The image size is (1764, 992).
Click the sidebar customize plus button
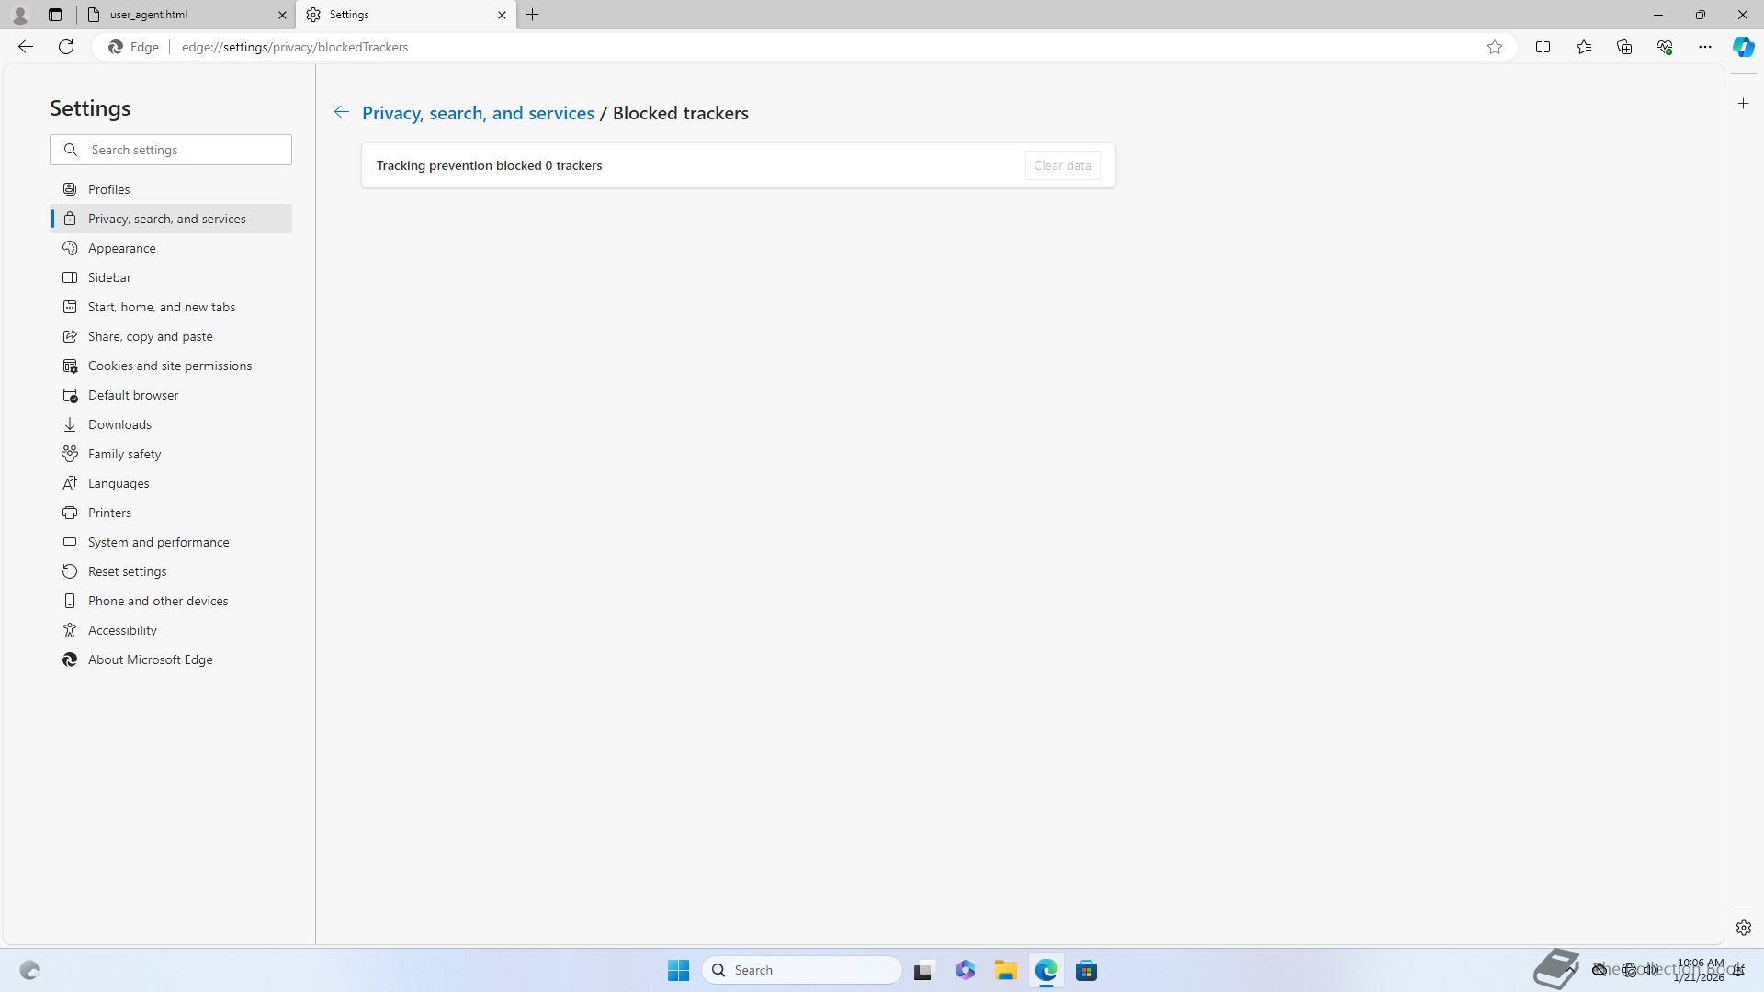1743,104
